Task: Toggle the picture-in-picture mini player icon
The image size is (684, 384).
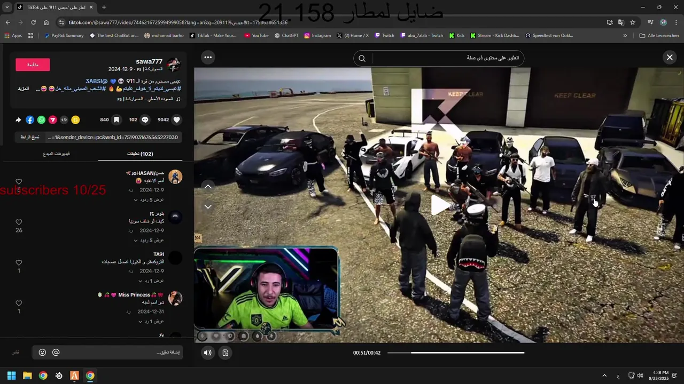Action: [x=226, y=353]
